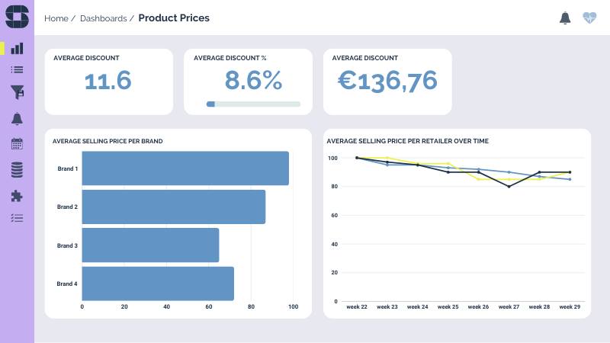Open the calendar sidebar icon

point(17,143)
